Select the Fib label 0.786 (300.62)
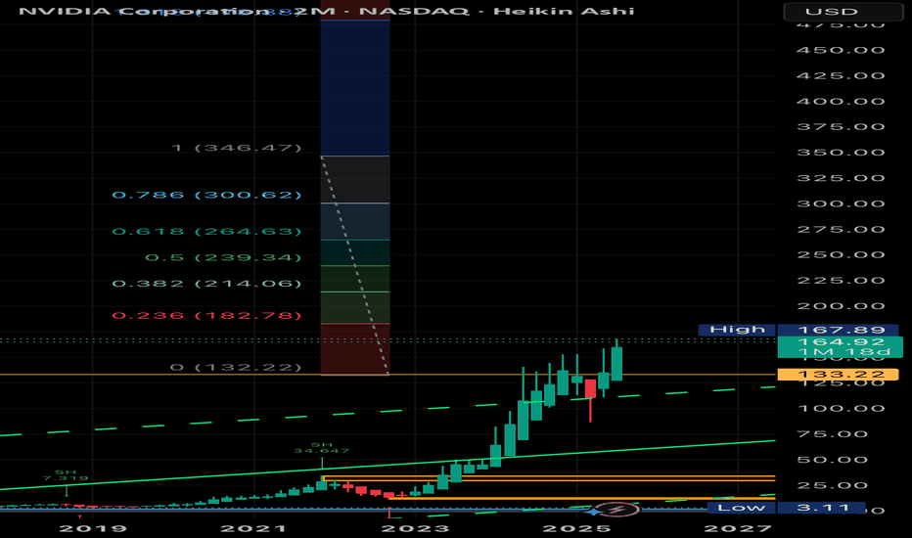Viewport: 912px width, 538px height. (206, 195)
